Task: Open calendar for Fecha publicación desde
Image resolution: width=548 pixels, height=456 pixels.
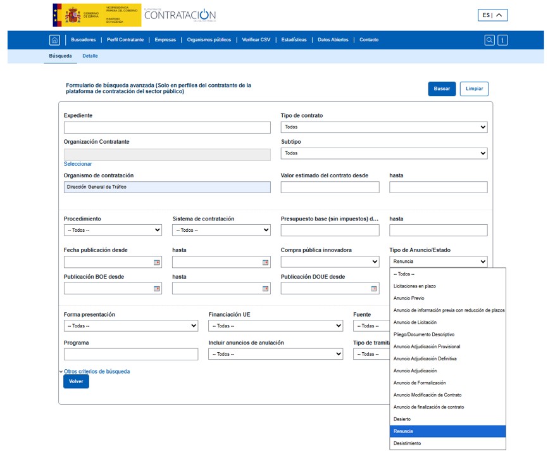Action: click(x=157, y=262)
